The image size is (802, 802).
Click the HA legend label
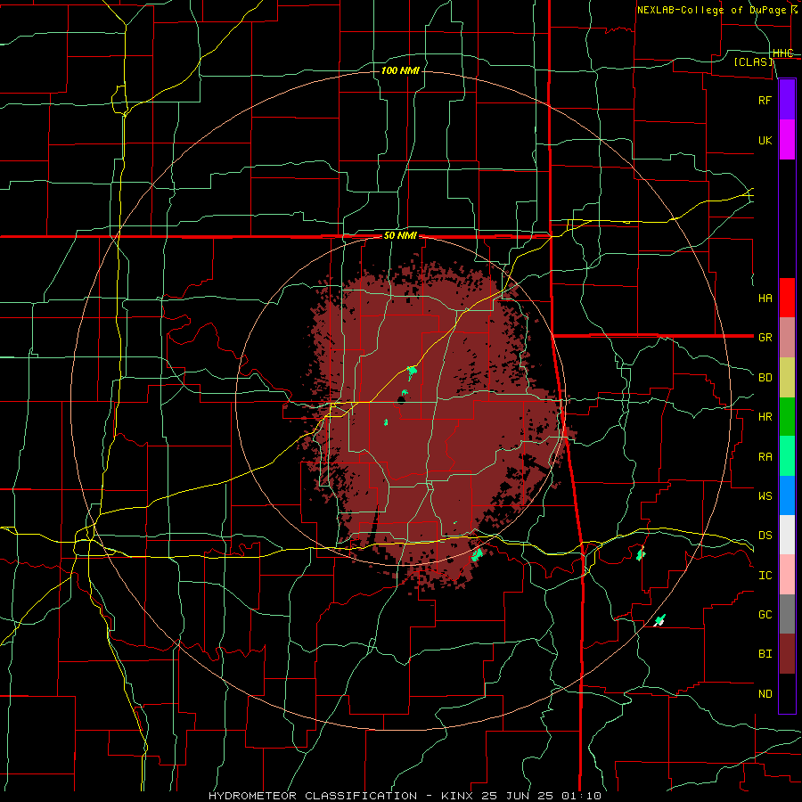[765, 299]
